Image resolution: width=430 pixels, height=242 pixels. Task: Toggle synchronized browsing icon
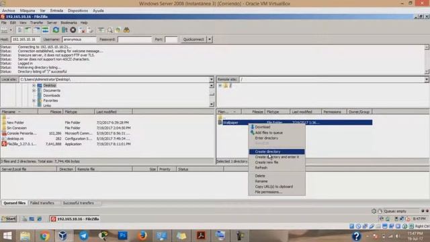118,30
